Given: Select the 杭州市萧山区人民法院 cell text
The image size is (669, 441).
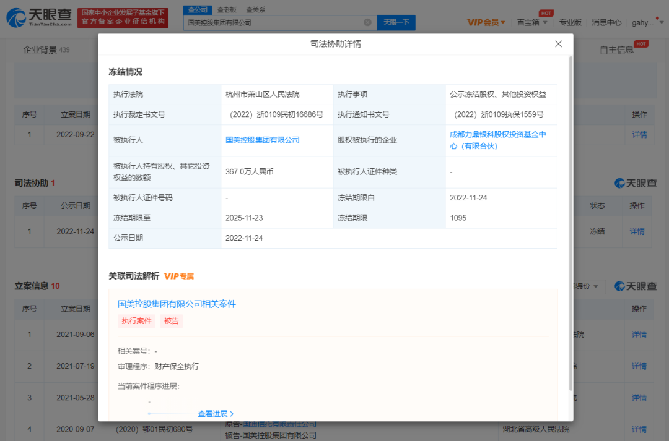Looking at the screenshot, I should pyautogui.click(x=263, y=94).
